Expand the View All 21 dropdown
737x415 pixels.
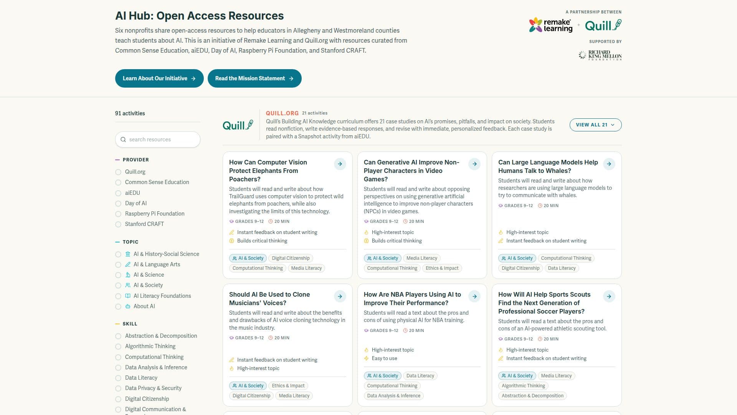(x=595, y=125)
